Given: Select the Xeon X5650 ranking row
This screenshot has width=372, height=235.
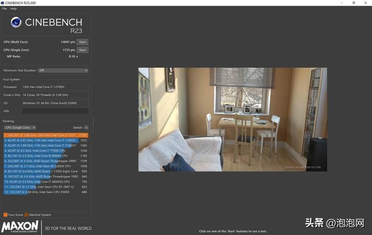Looking at the screenshot, I should 46,192.
